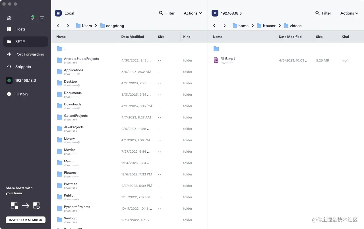Click INVITE TEAM MEMBERS button
The width and height of the screenshot is (364, 229).
[26, 220]
